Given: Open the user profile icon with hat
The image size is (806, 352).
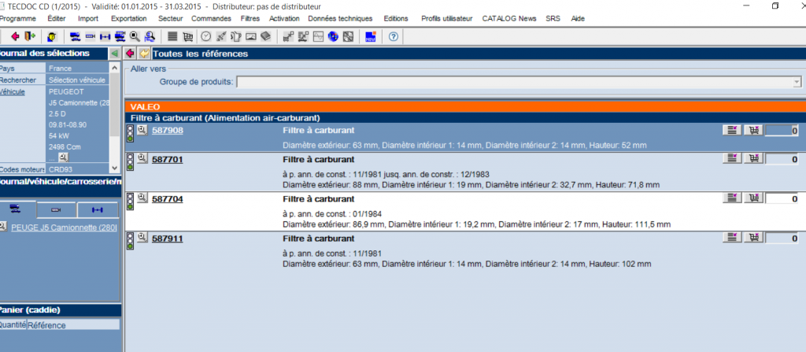Looking at the screenshot, I should coord(52,36).
